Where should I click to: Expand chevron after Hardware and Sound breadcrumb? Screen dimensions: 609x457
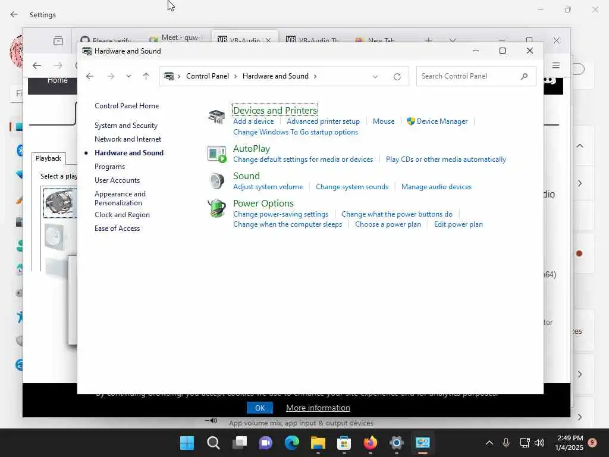[x=315, y=76]
